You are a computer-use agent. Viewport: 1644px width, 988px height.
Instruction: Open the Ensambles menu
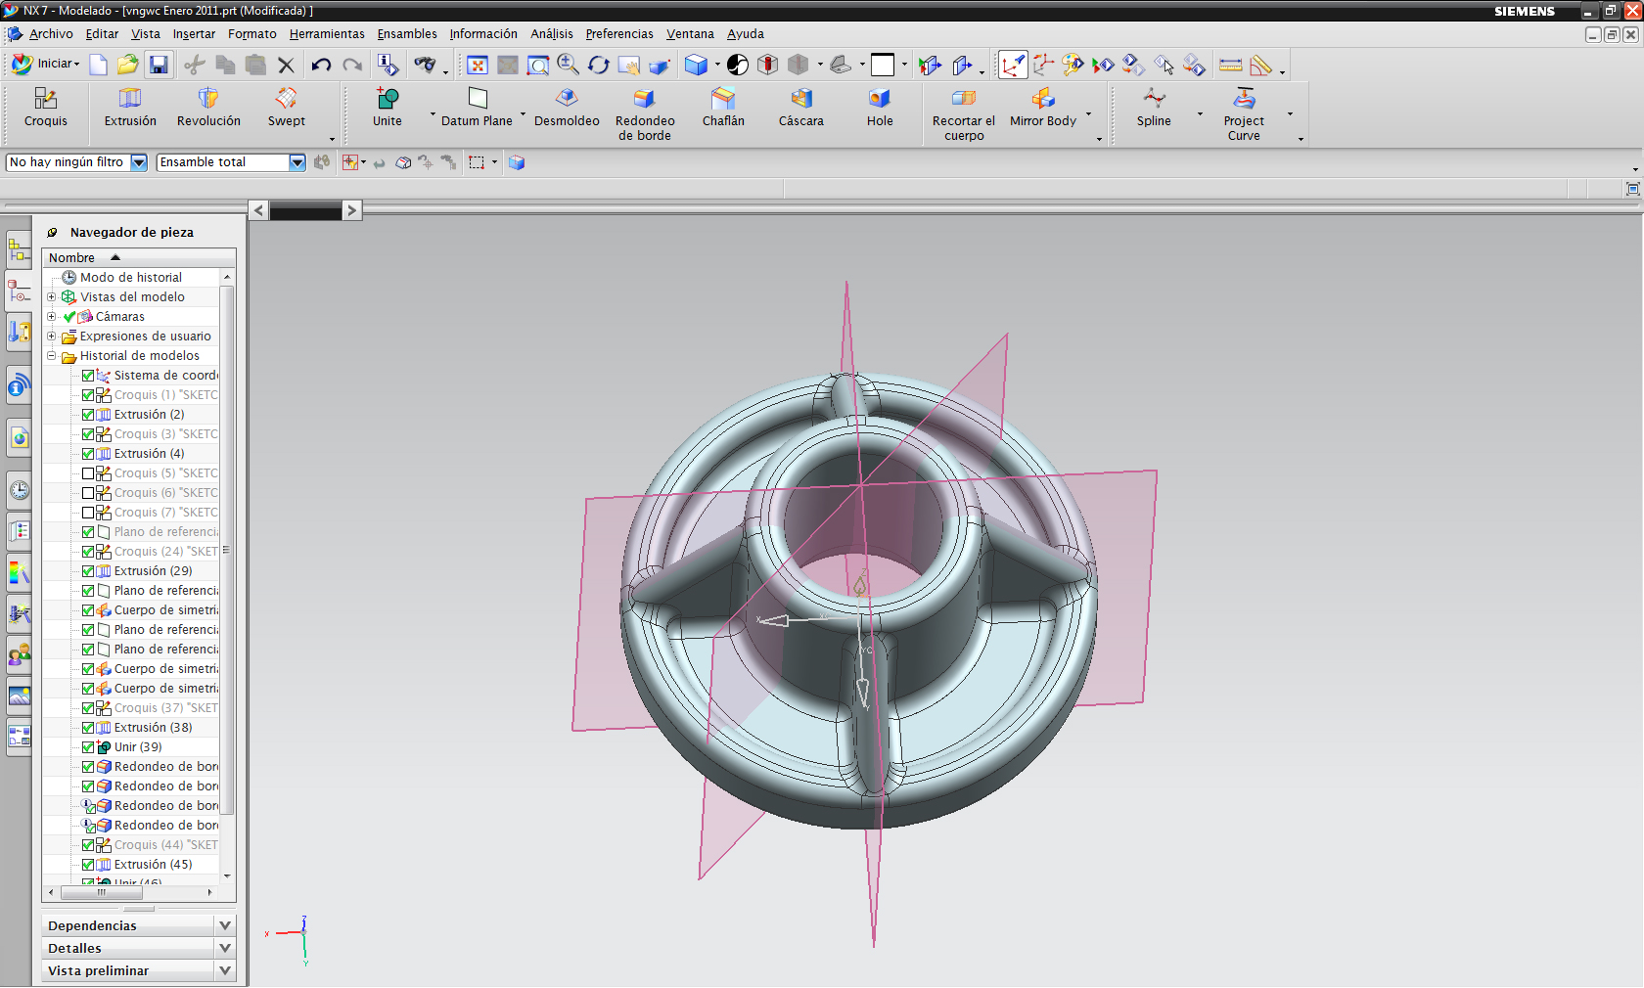[407, 34]
